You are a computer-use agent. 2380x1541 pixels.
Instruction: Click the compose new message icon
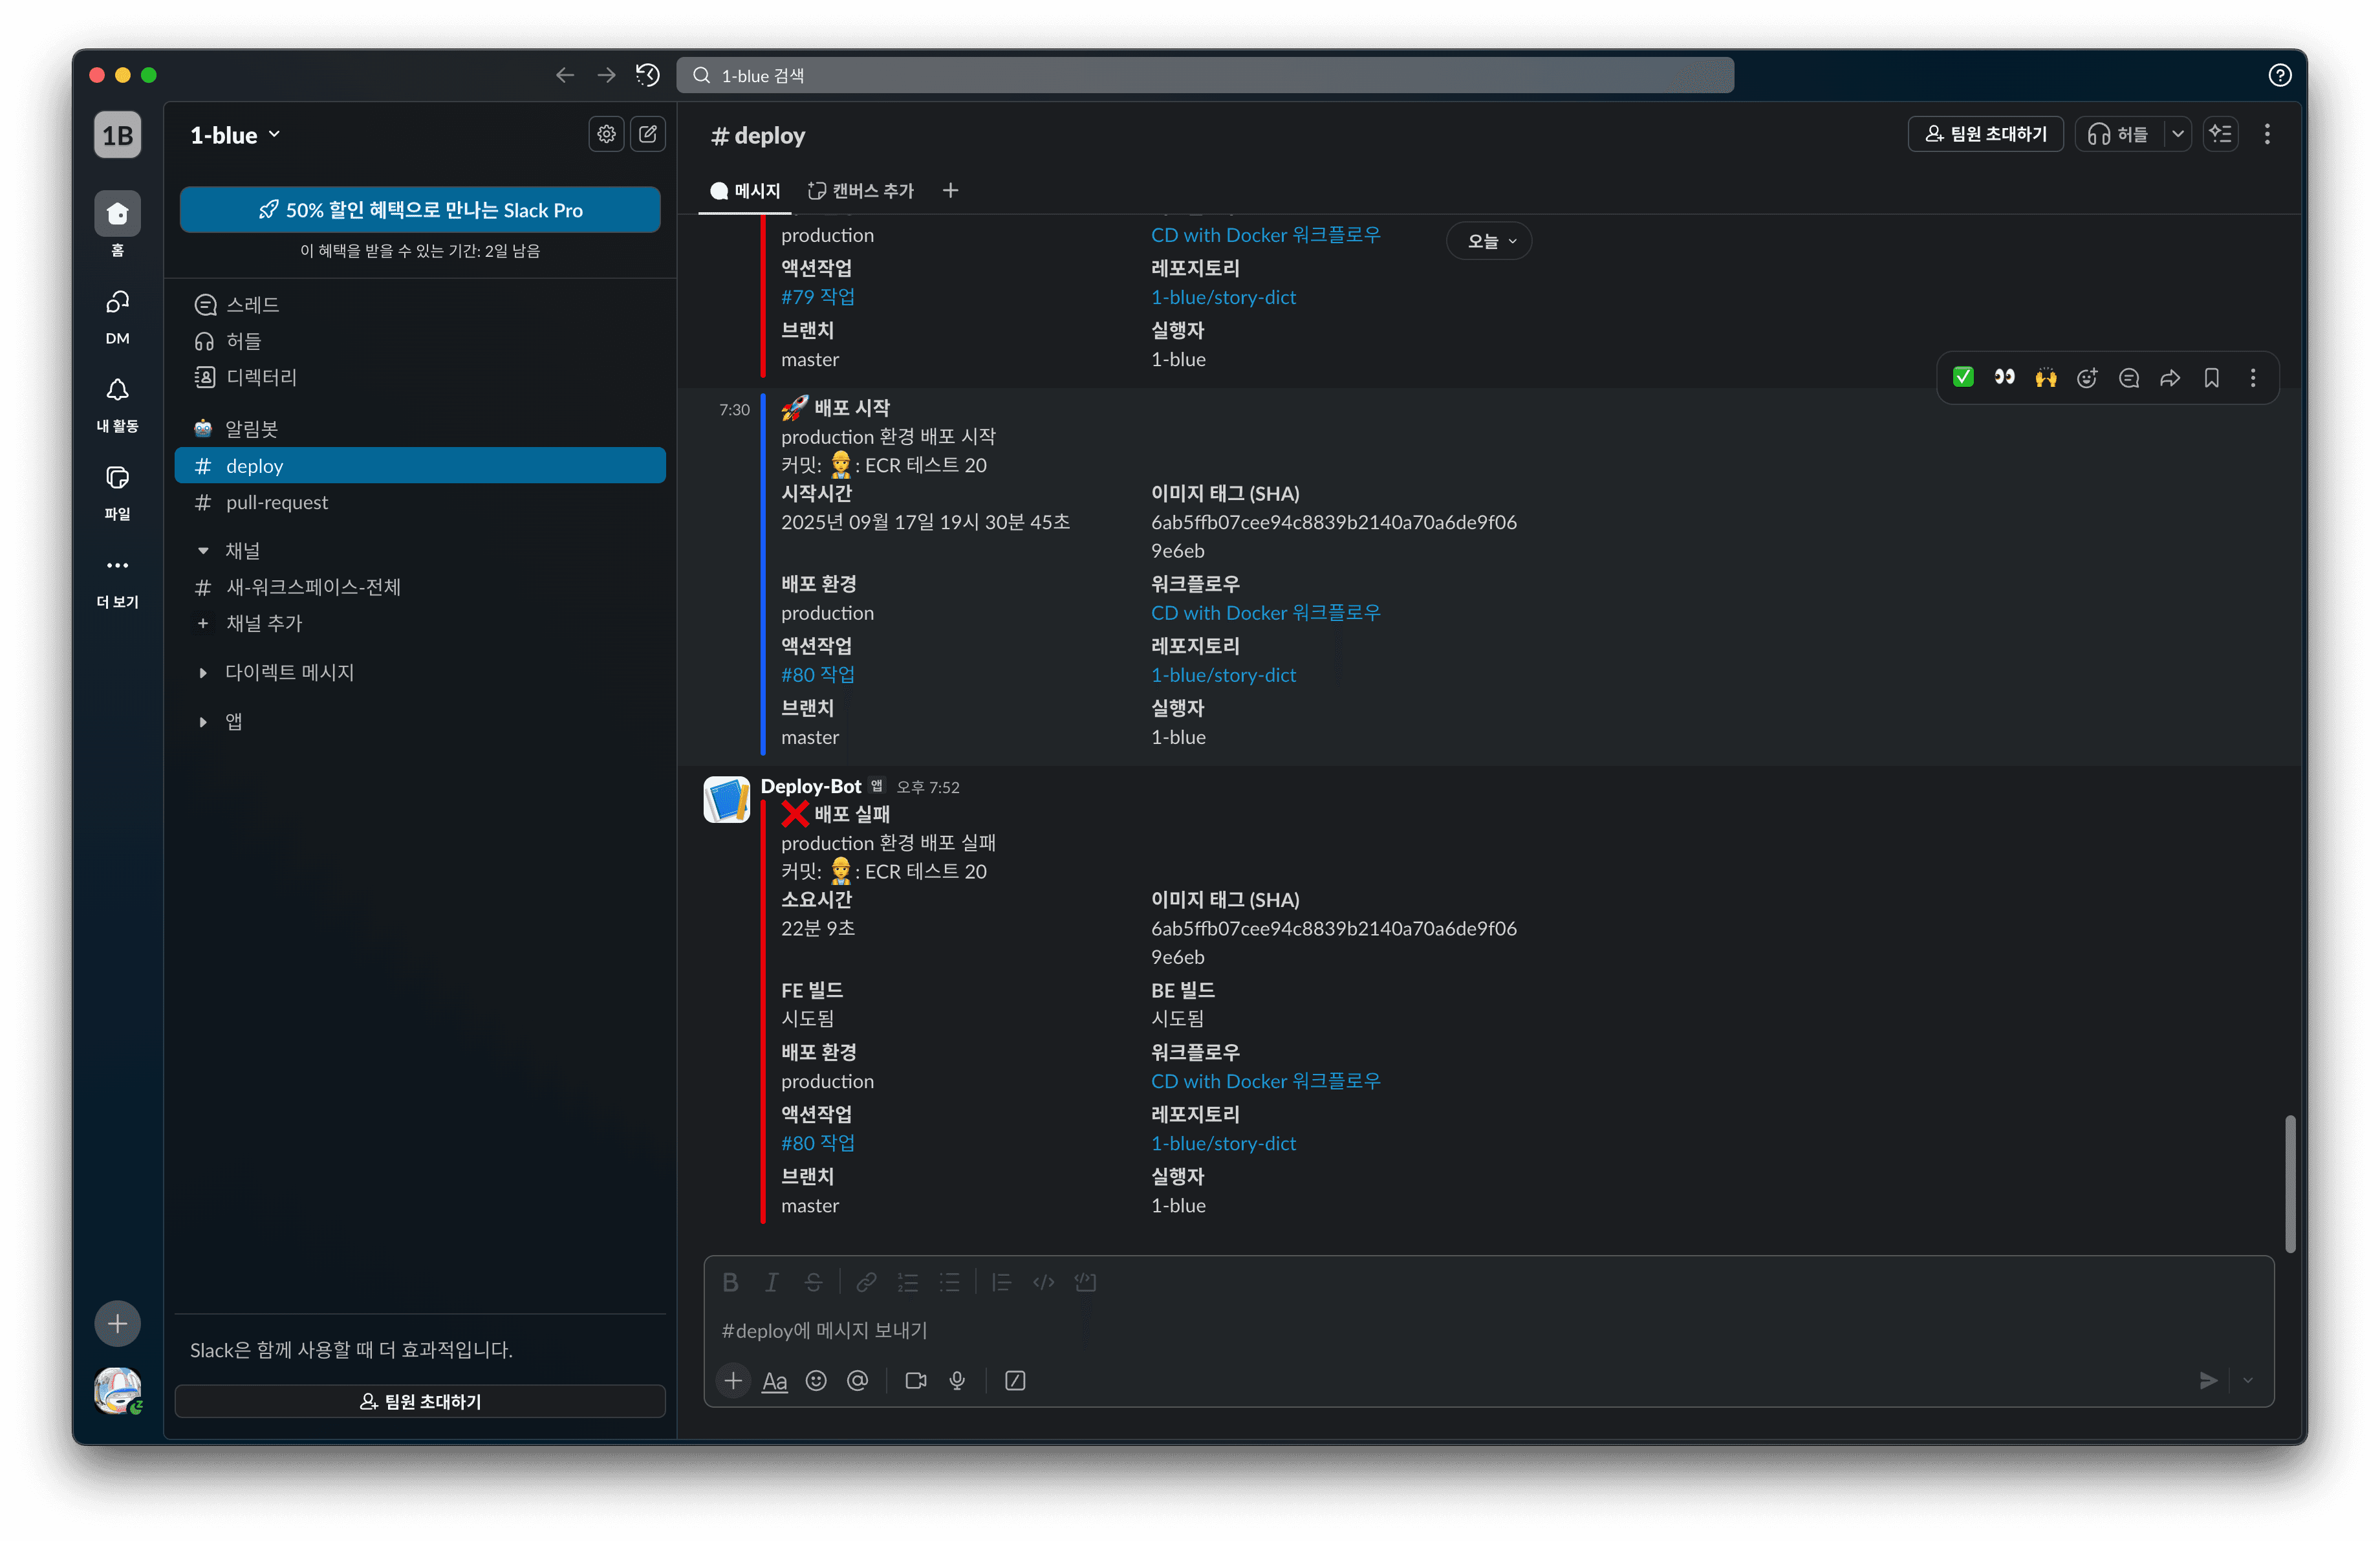pyautogui.click(x=648, y=134)
